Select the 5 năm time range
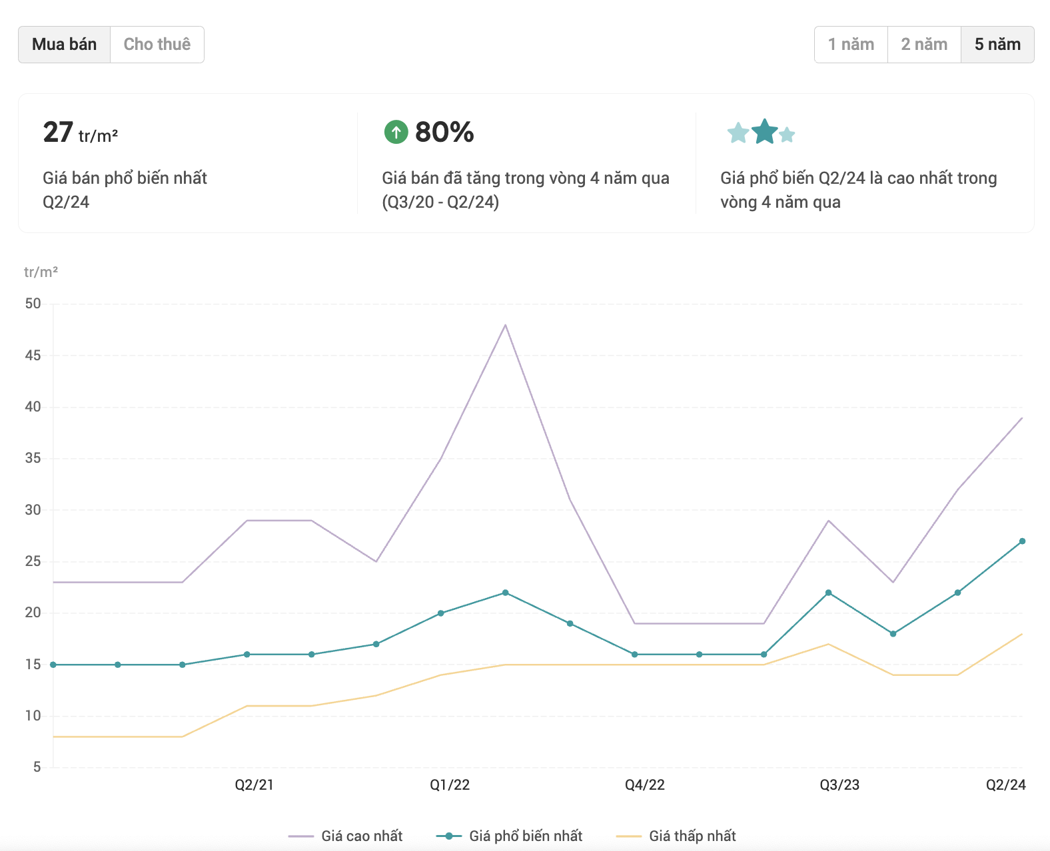 click(x=997, y=45)
